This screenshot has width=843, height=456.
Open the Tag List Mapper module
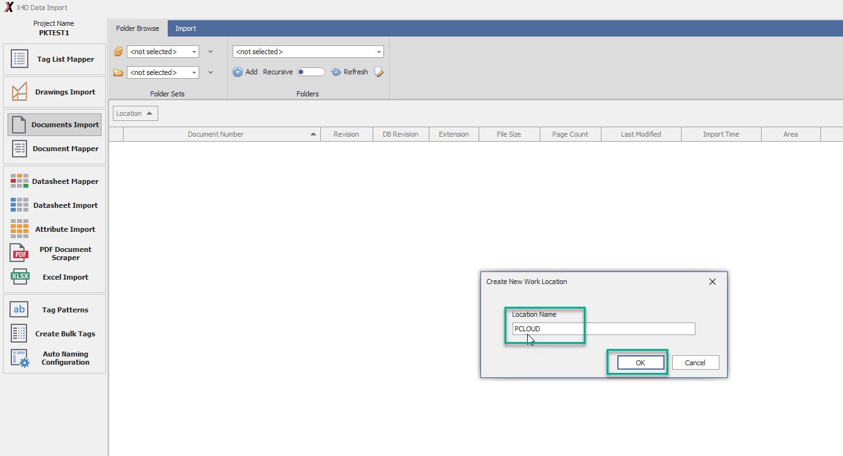pyautogui.click(x=54, y=59)
